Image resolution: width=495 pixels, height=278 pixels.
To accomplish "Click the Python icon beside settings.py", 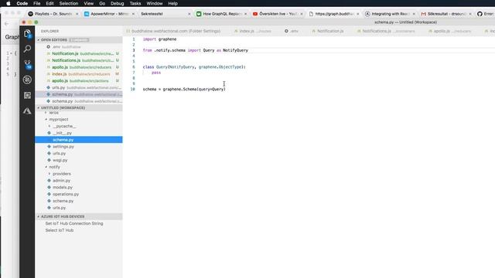I will pyautogui.click(x=49, y=147).
